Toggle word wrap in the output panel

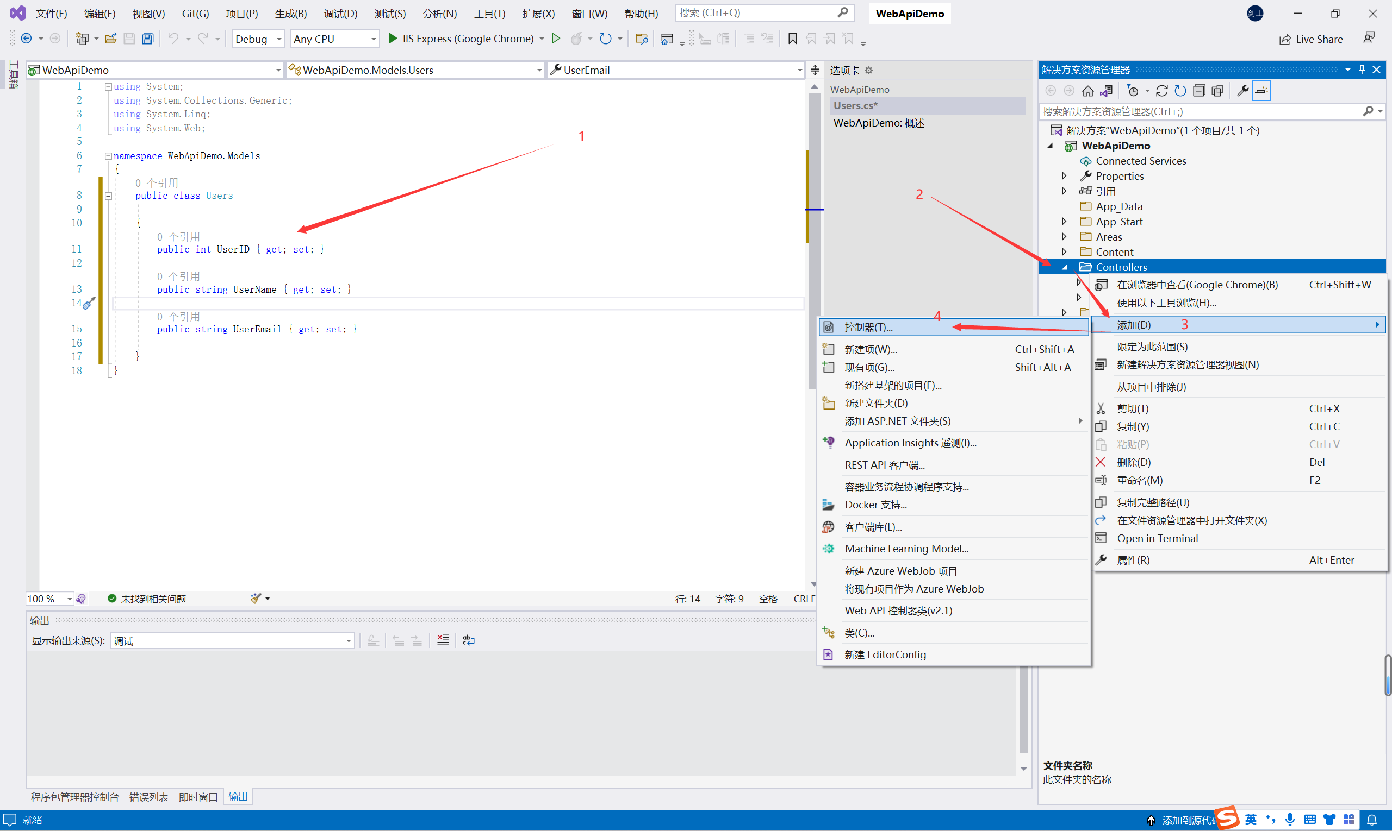(469, 640)
